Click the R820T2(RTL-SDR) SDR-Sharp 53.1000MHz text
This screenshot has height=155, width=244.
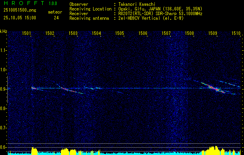coord(160,14)
